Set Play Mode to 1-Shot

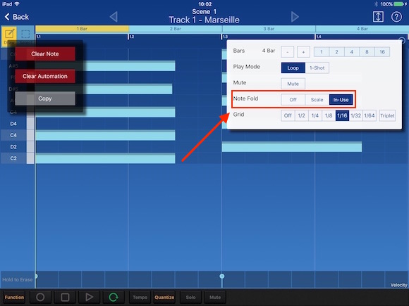[x=317, y=68]
